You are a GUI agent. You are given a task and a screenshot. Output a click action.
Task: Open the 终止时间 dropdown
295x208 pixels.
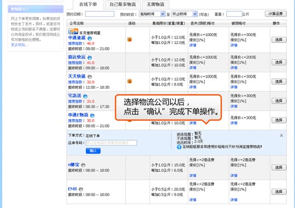coord(184,14)
